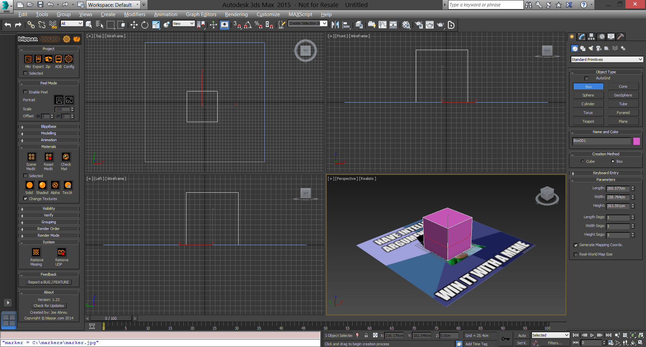The image size is (646, 347).
Task: Click the Select and Link icon
Action: tap(31, 25)
